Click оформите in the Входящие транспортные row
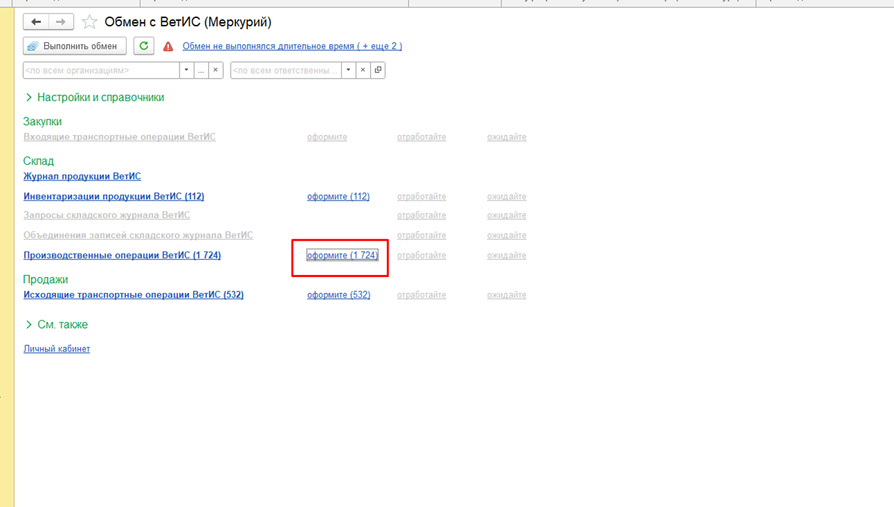The height and width of the screenshot is (507, 894). point(327,137)
